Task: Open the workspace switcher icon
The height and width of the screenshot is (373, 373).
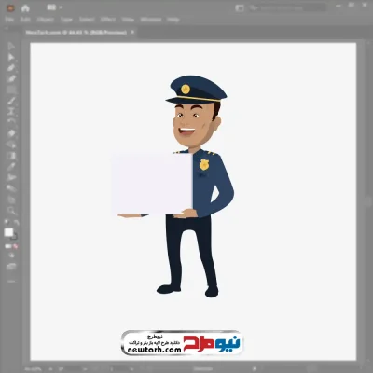Action: (x=240, y=8)
